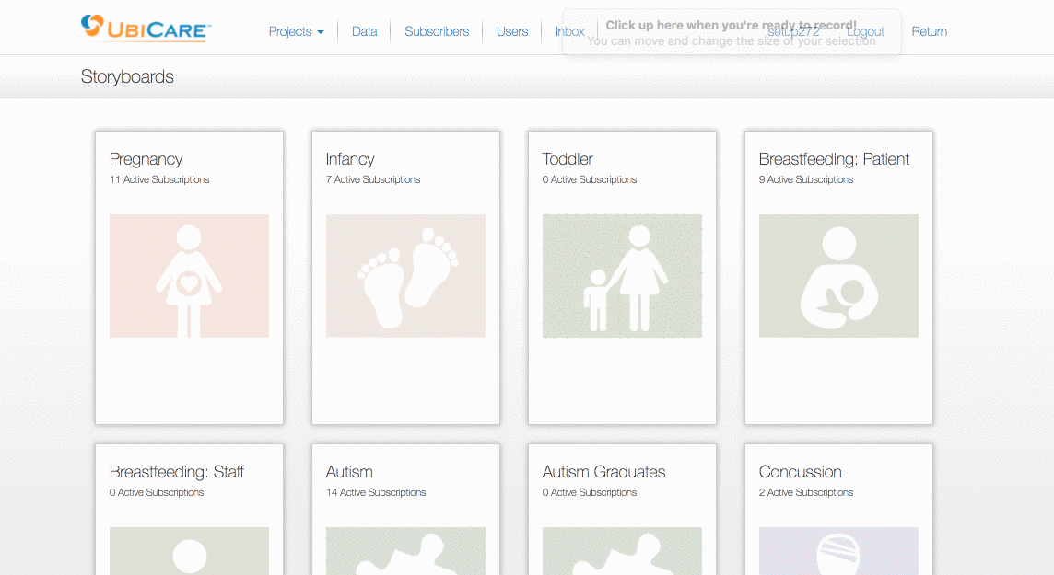The width and height of the screenshot is (1054, 575).
Task: Open the Toddler parent-and-child image
Action: 622,276
